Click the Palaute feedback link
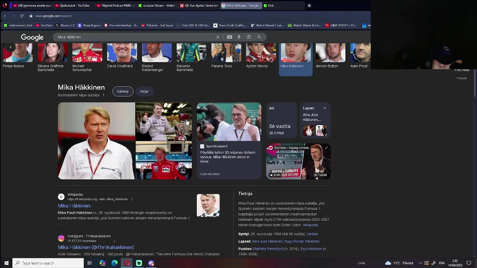 [462, 78]
